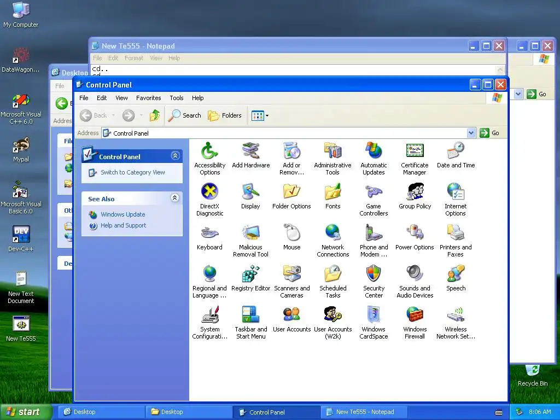Open User Accounts (W2k) icon
The image size is (560, 420).
[332, 323]
